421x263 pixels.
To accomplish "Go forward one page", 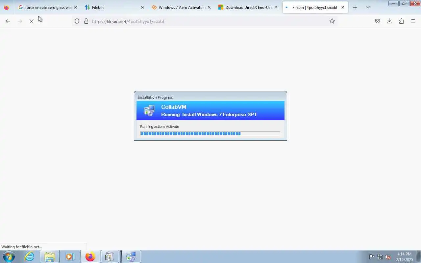I will point(20,21).
